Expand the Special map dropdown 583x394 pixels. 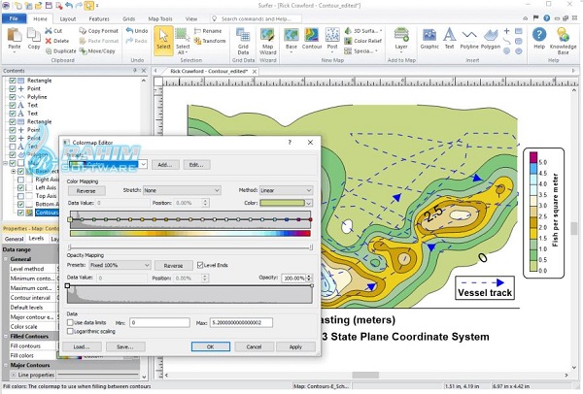tap(376, 50)
